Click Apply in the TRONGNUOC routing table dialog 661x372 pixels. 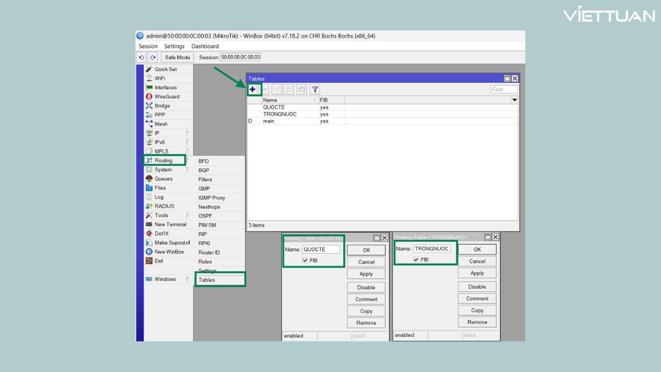pyautogui.click(x=477, y=273)
